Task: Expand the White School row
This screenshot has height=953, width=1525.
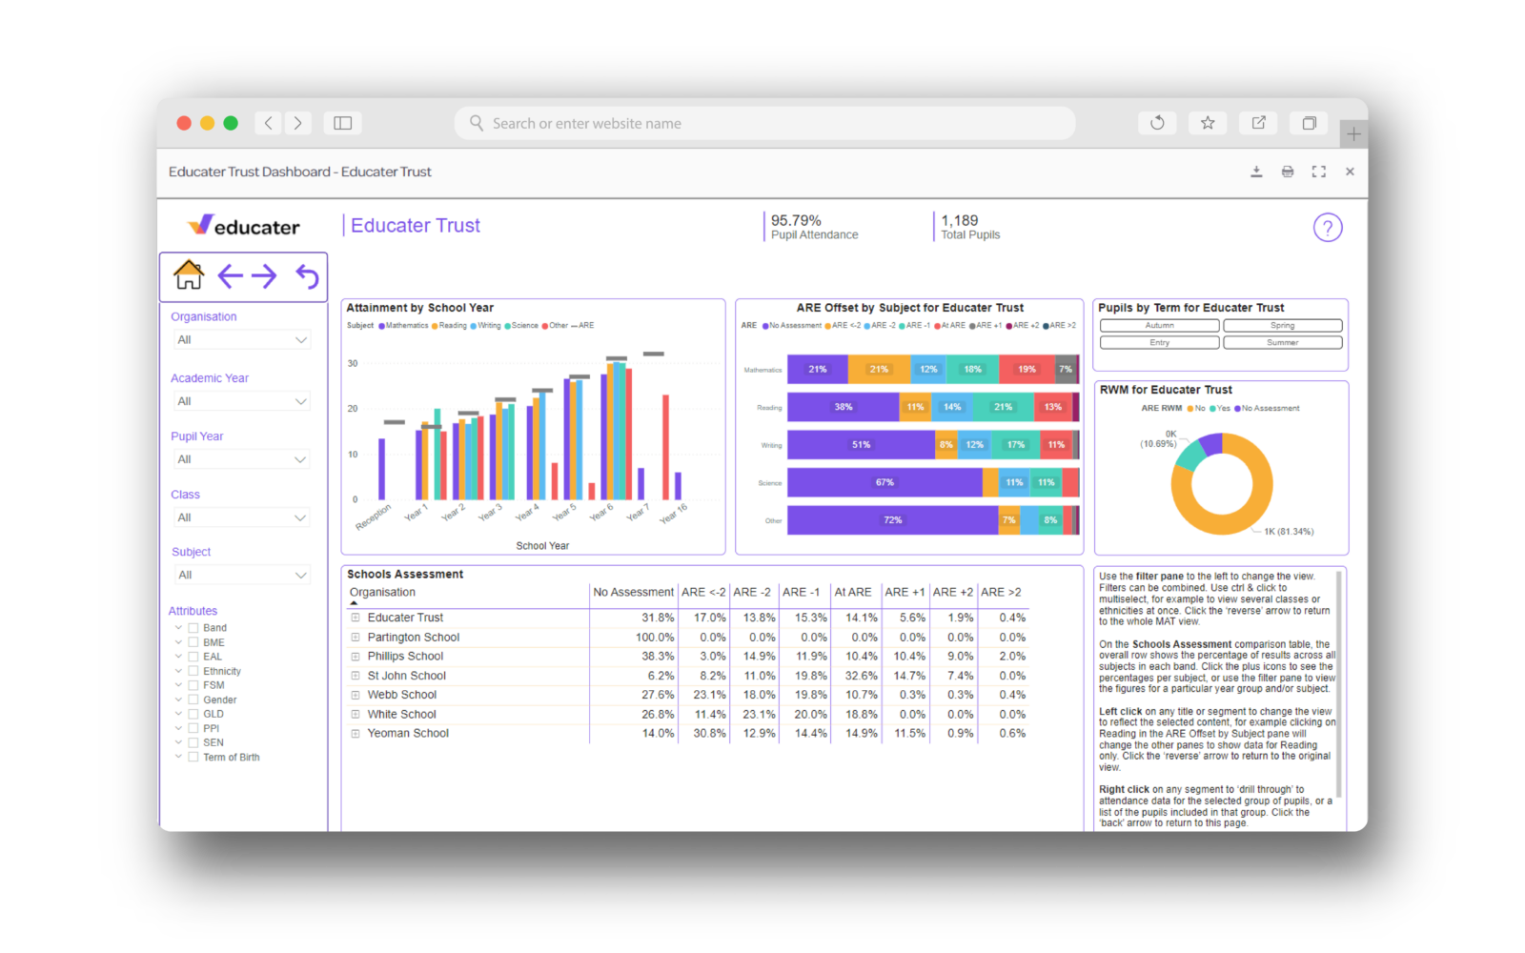Action: pyautogui.click(x=356, y=714)
